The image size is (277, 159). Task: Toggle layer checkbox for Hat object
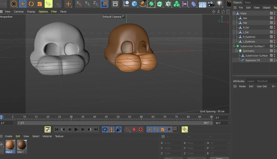point(271,23)
